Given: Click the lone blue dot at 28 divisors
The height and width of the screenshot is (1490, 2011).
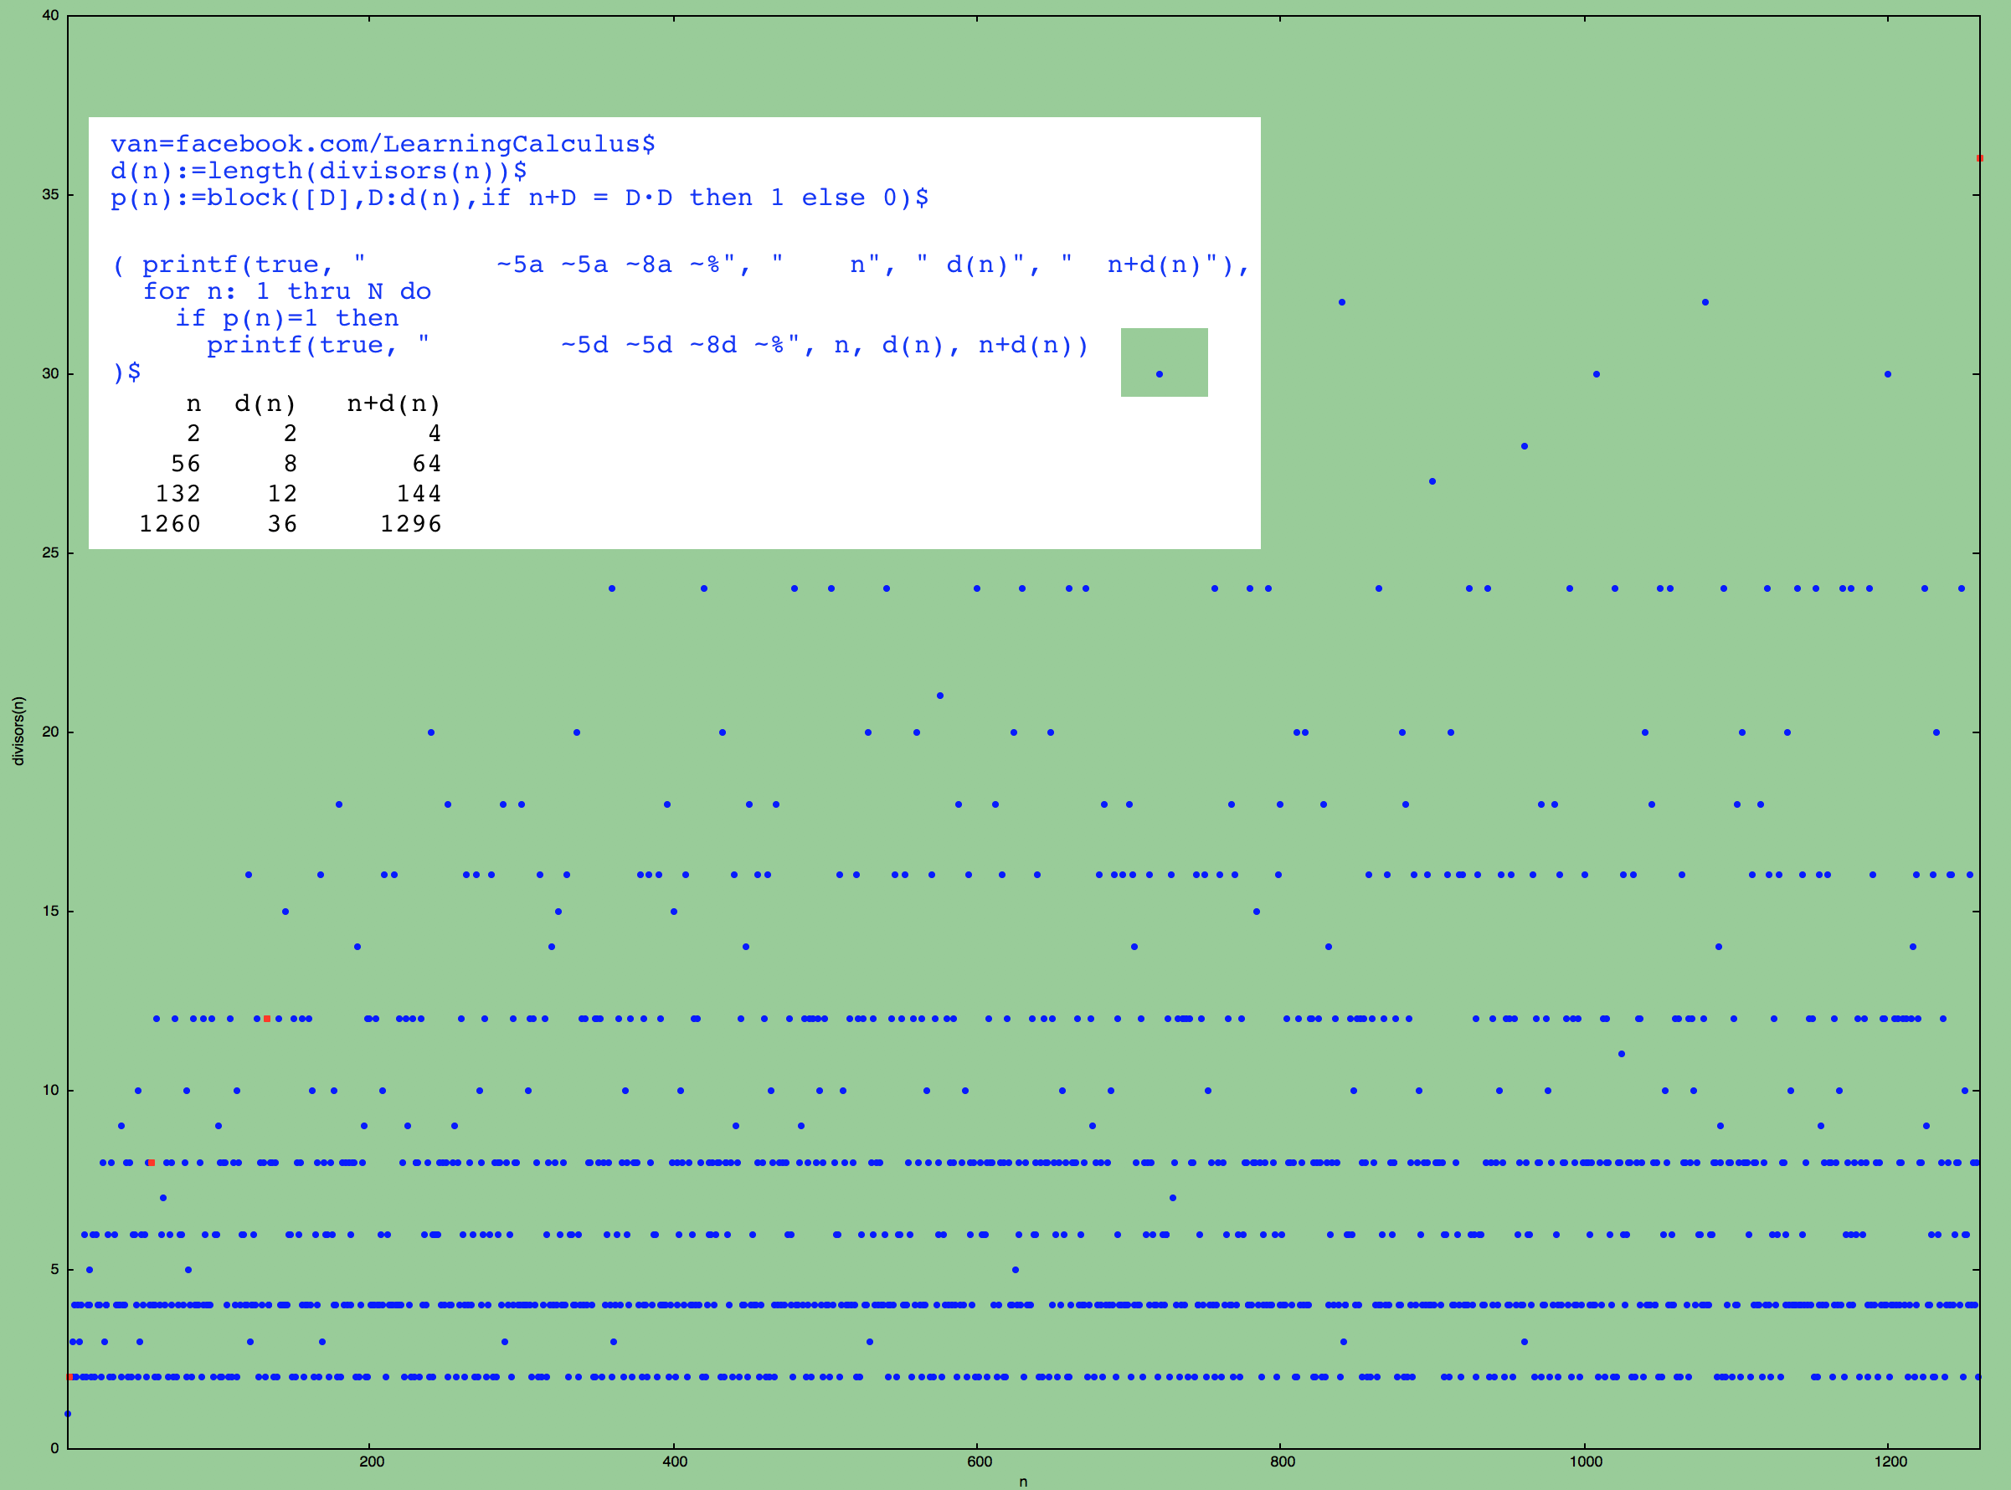Looking at the screenshot, I should click(x=1524, y=446).
